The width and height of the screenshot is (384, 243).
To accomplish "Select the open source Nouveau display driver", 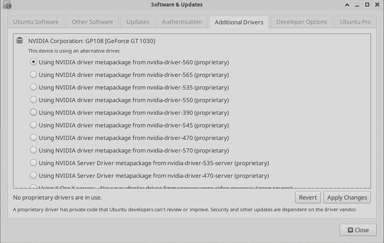I will pyautogui.click(x=33, y=187).
